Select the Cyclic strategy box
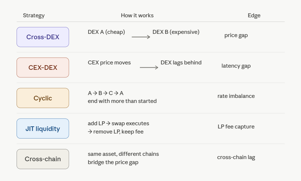 [43, 98]
